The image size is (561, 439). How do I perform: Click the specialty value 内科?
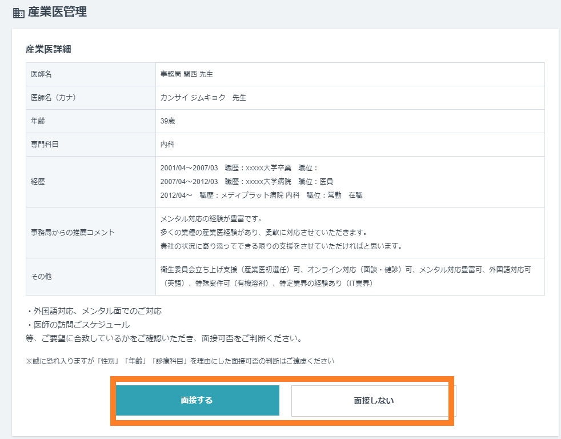tap(169, 144)
